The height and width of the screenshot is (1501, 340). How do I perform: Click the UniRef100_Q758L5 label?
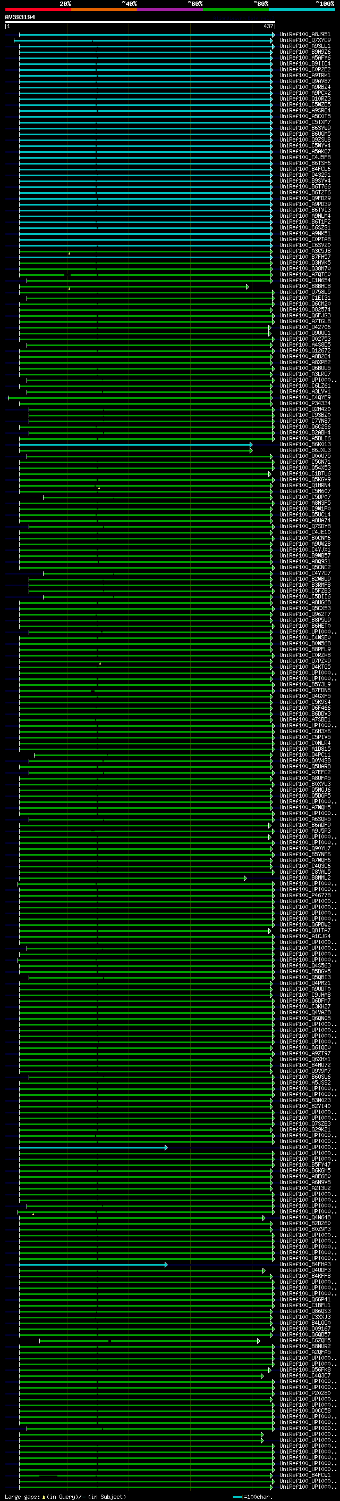click(x=305, y=292)
